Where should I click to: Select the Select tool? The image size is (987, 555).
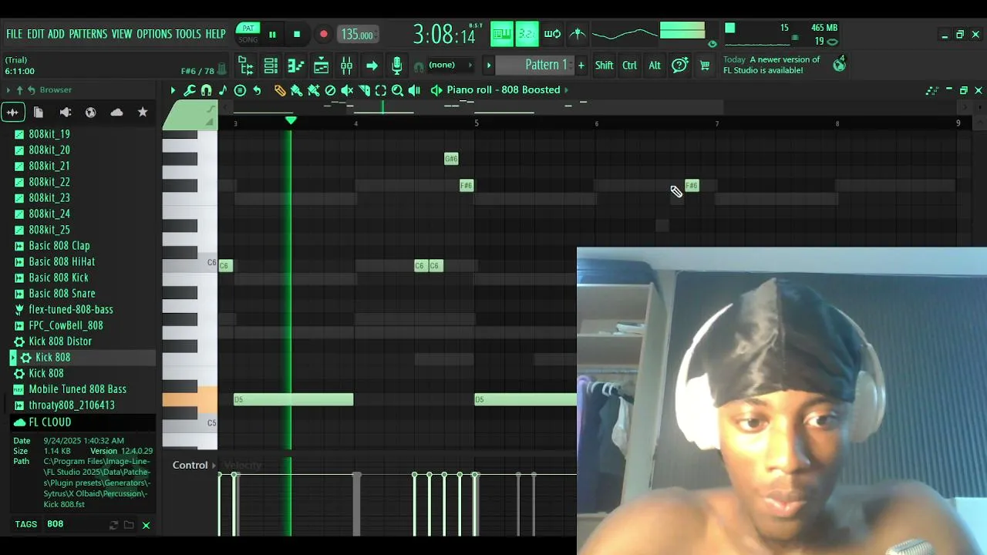[x=381, y=90]
